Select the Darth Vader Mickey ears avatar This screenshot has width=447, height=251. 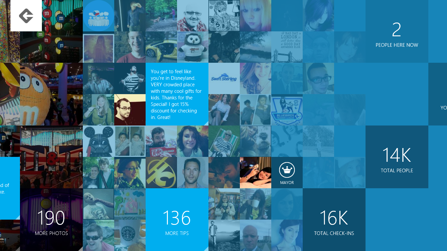tap(98, 141)
